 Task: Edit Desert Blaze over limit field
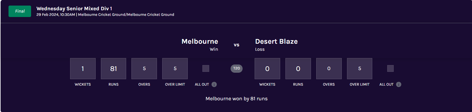click(360, 69)
